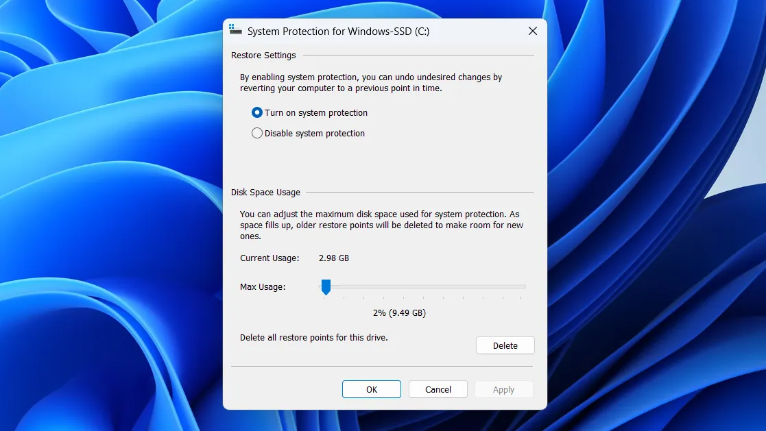Click the drive icon in title bar
This screenshot has height=431, width=766.
235,30
